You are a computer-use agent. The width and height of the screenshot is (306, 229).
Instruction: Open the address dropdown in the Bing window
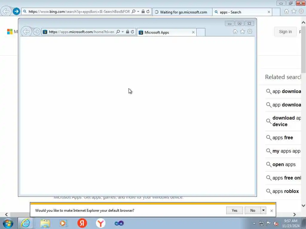tap(138, 12)
